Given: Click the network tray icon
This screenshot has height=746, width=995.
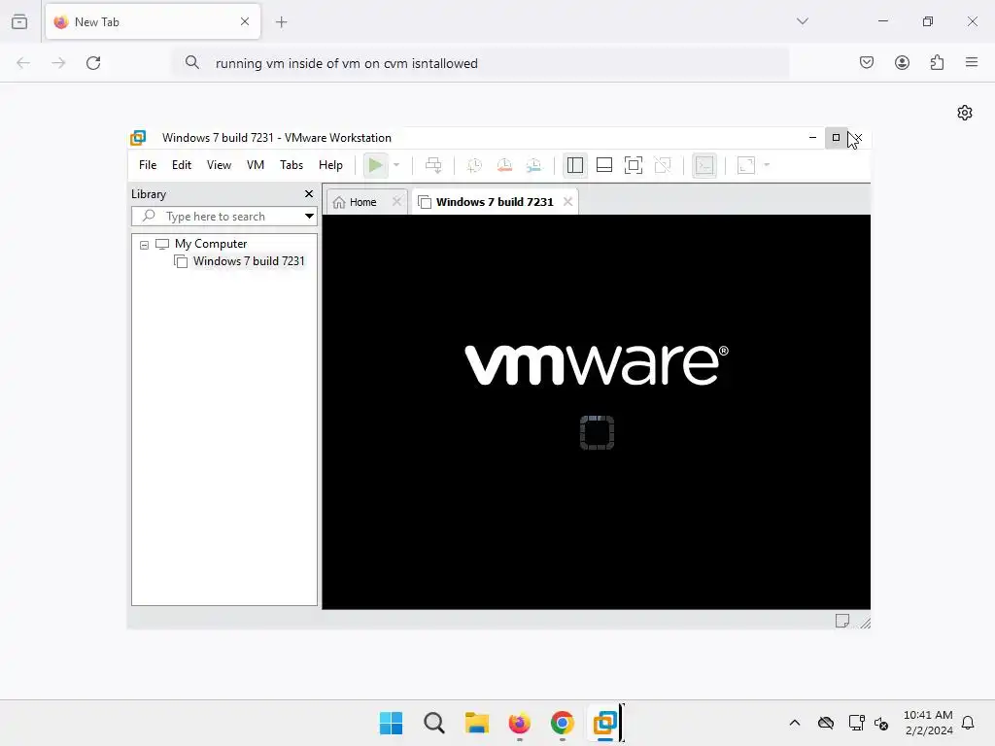Looking at the screenshot, I should tap(856, 723).
